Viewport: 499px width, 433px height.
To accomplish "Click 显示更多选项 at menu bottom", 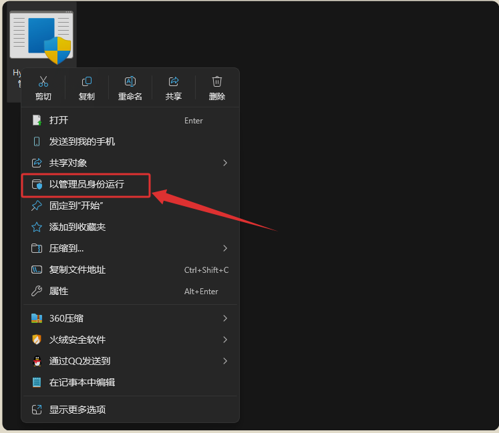I will pyautogui.click(x=77, y=410).
